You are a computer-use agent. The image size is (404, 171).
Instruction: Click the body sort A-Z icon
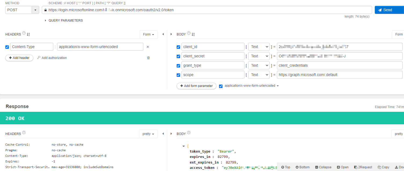coord(193,34)
